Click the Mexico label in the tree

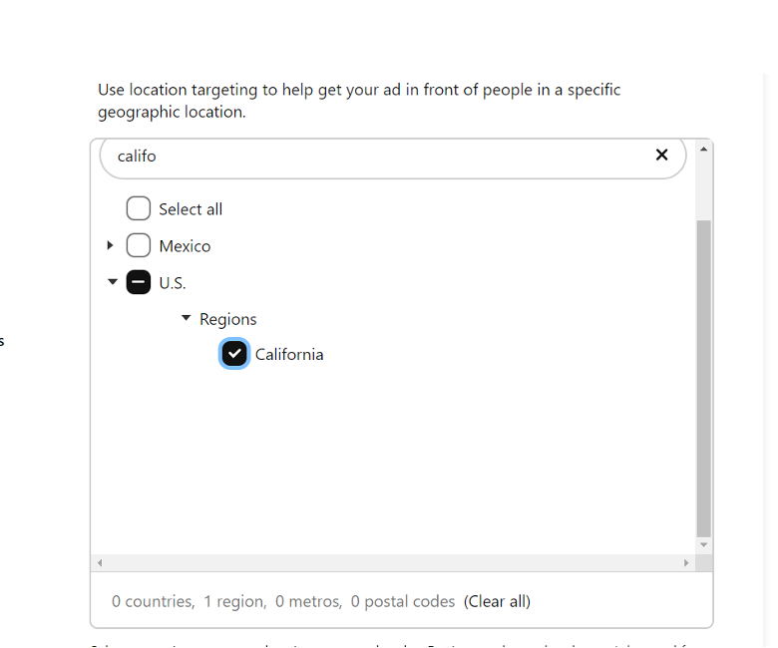tap(186, 246)
